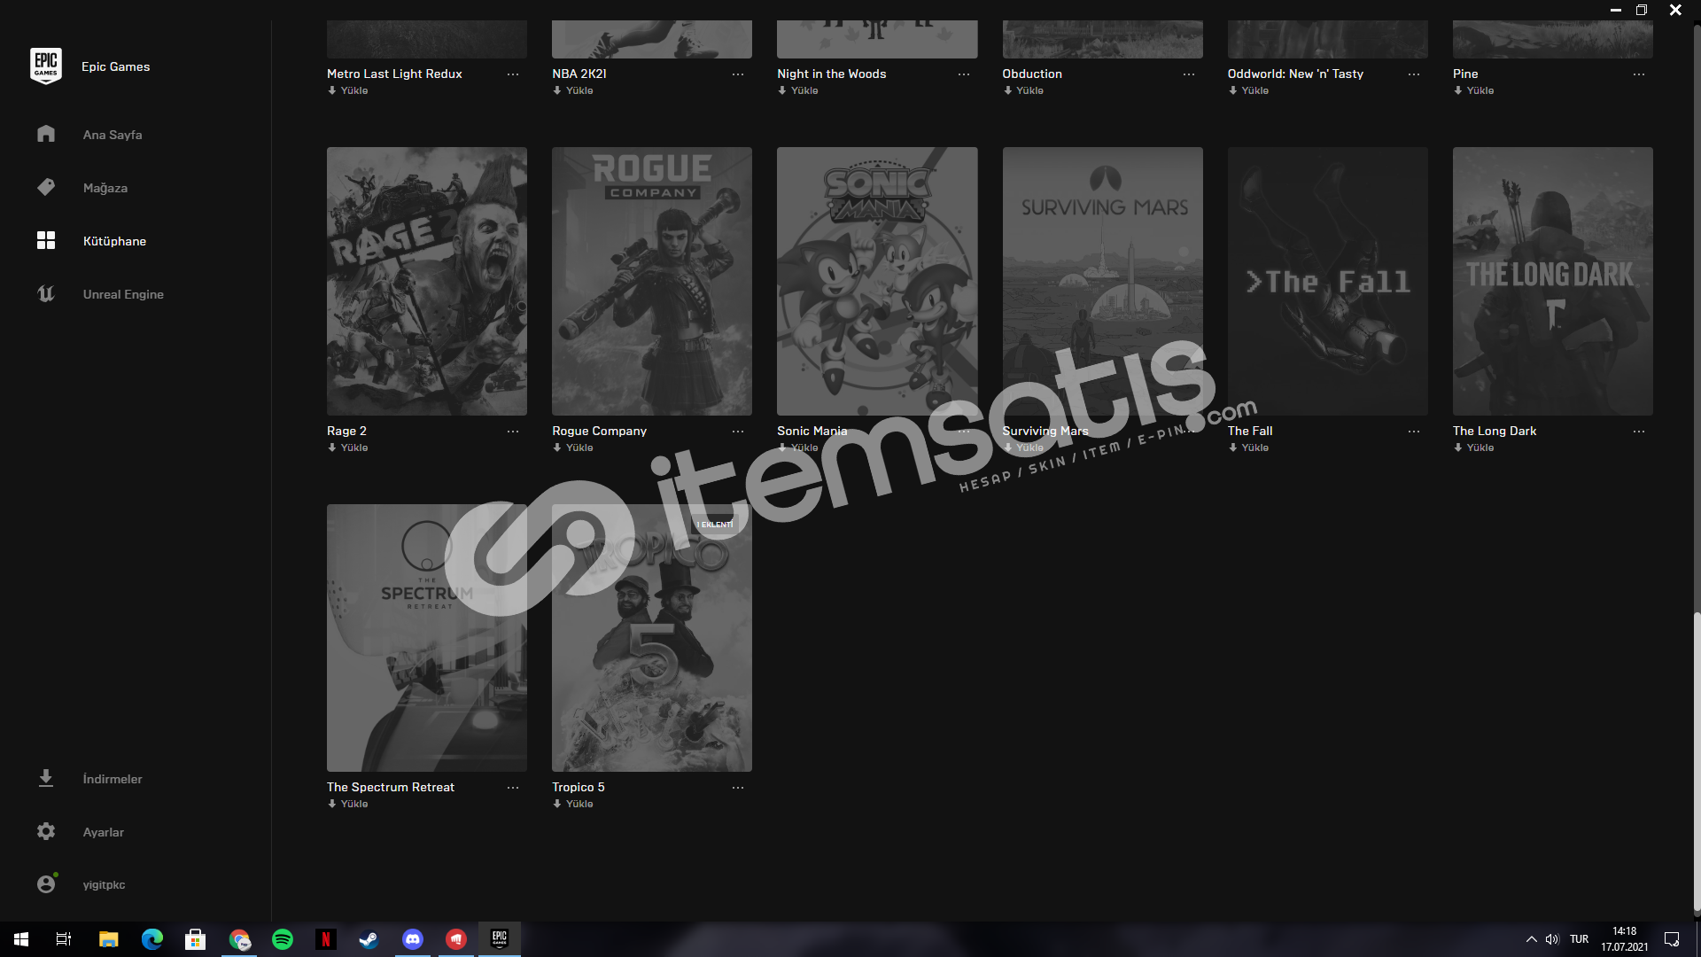Open options menu for Rage 2
The width and height of the screenshot is (1701, 957).
[513, 432]
